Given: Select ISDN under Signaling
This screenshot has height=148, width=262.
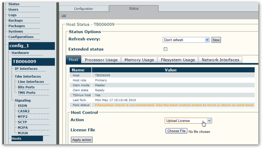Looking at the screenshot, I should 23,106.
